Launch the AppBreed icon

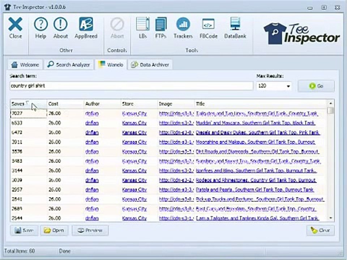tap(86, 28)
